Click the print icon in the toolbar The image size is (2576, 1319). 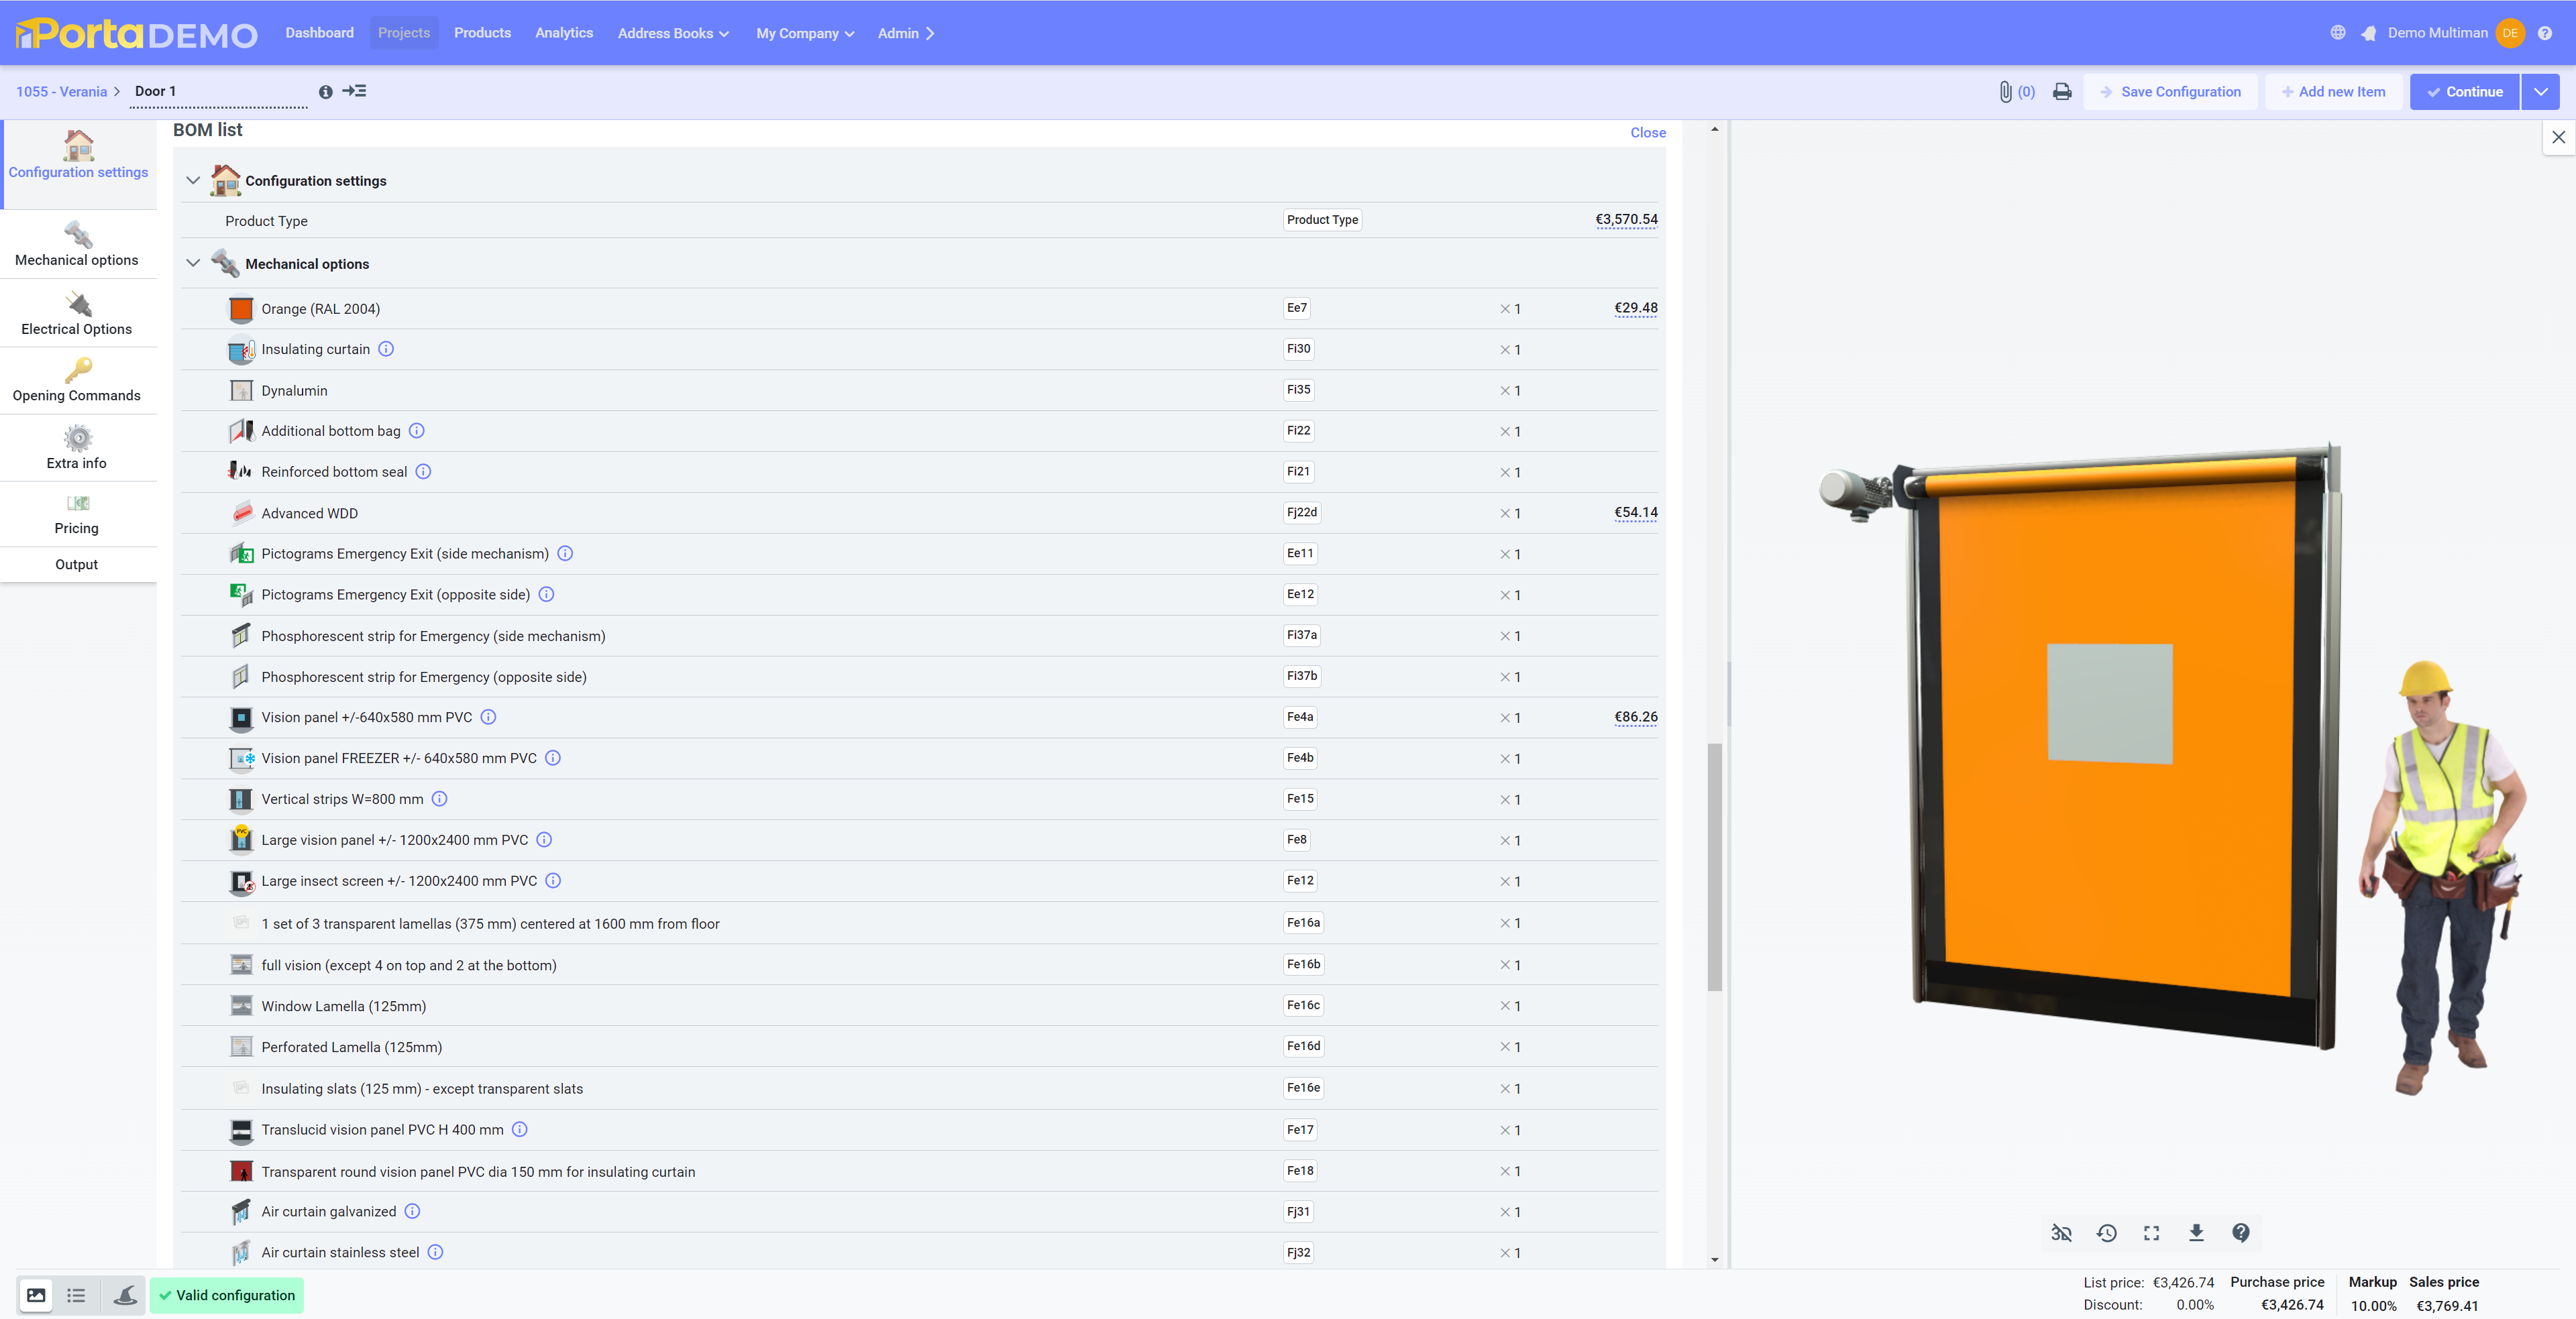point(2061,92)
